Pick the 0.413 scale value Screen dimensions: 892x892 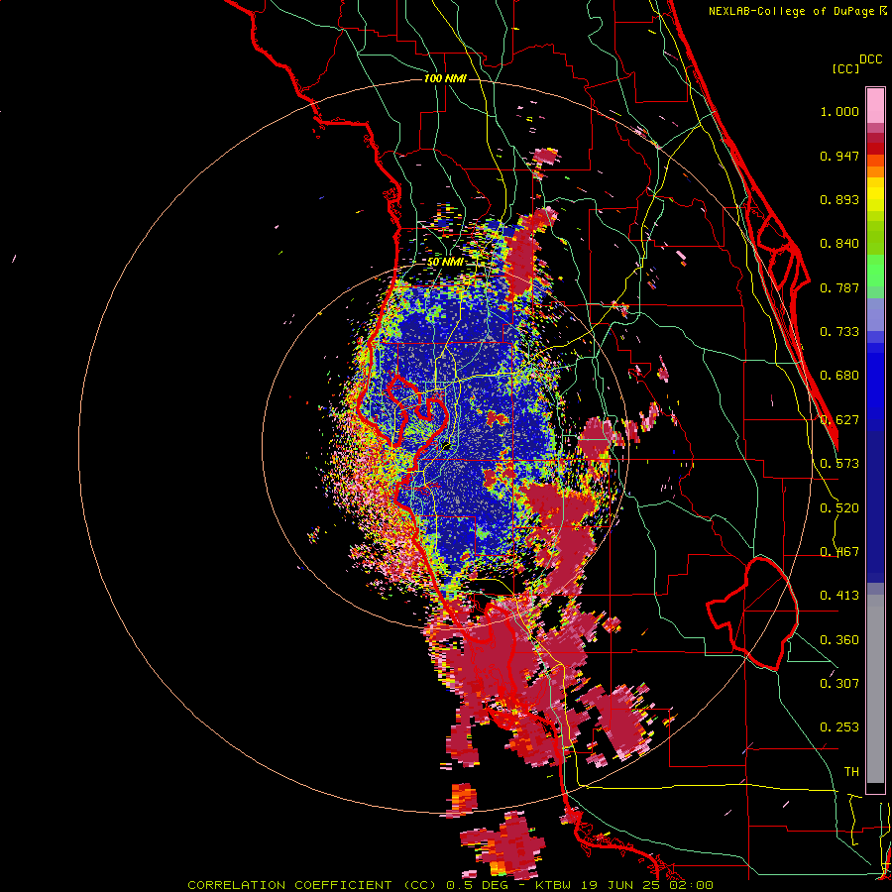click(839, 596)
